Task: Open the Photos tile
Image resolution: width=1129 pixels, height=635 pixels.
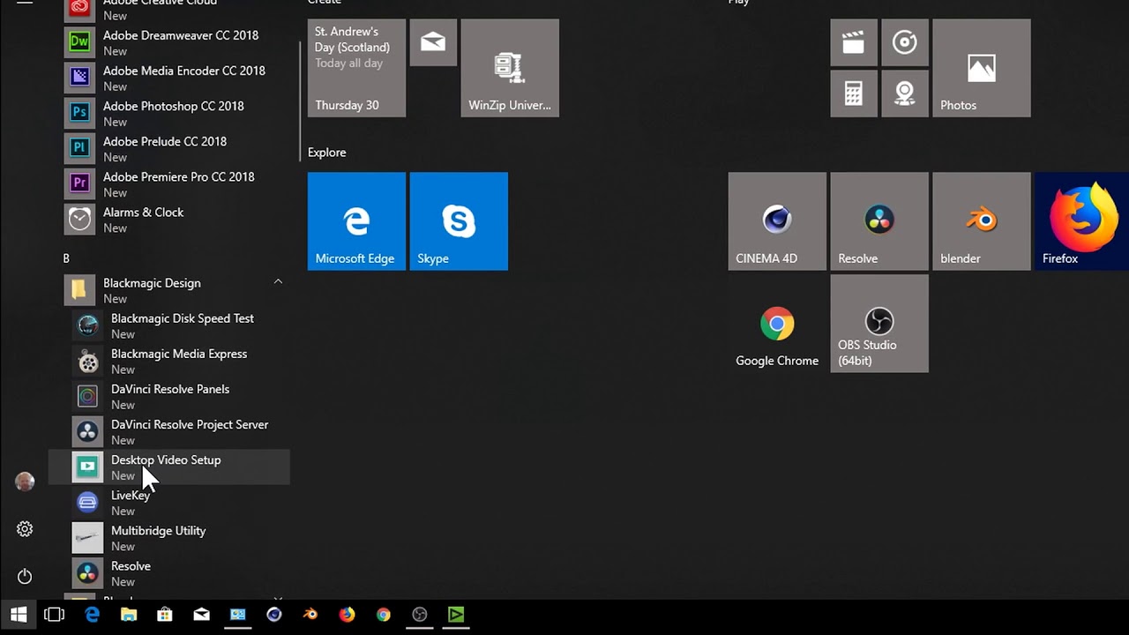Action: pyautogui.click(x=982, y=68)
